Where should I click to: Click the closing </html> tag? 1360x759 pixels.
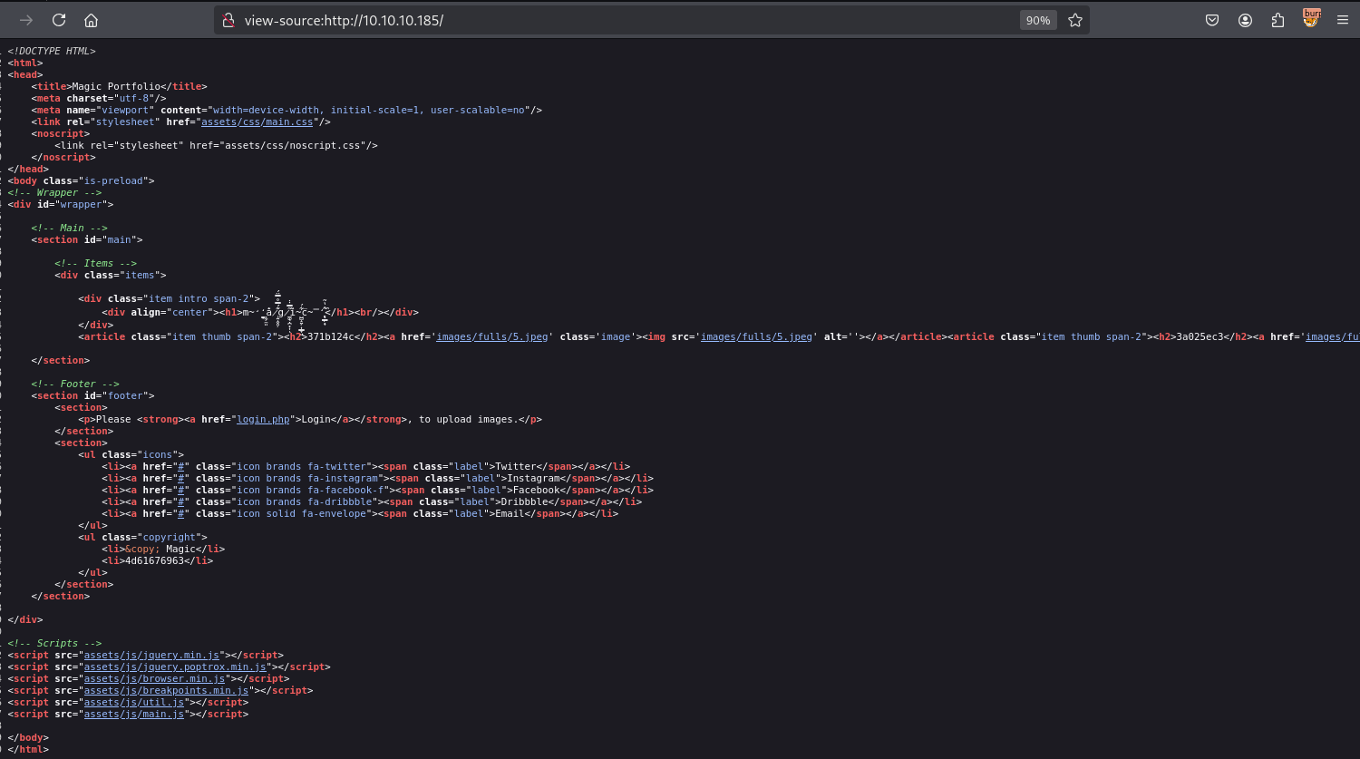click(28, 749)
